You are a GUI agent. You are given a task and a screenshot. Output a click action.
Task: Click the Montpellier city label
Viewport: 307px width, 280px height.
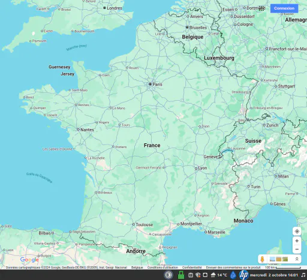[x=191, y=224]
